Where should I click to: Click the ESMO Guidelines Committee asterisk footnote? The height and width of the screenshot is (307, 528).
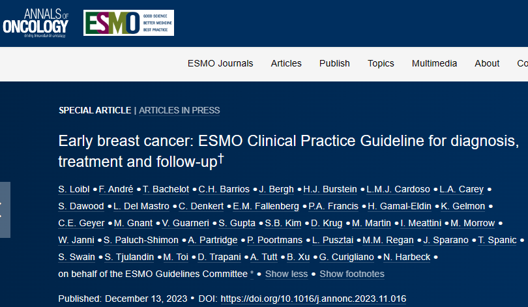(x=252, y=273)
